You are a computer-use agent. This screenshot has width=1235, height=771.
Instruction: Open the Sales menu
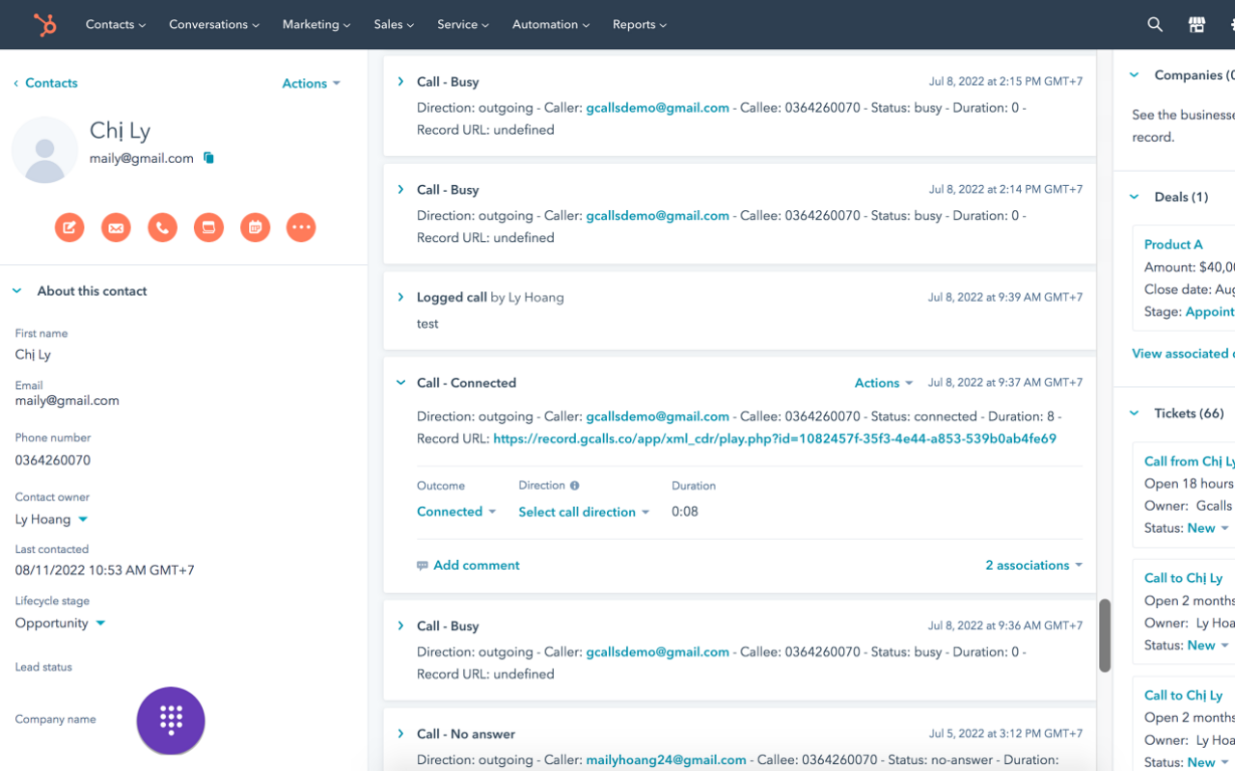pos(395,25)
